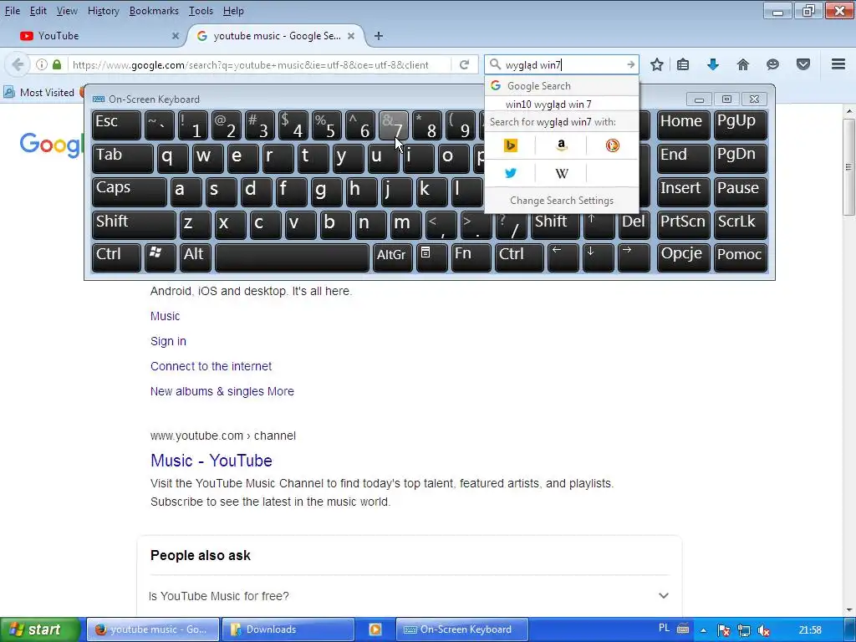Image resolution: width=856 pixels, height=642 pixels.
Task: Go back with the back arrow
Action: 18,65
